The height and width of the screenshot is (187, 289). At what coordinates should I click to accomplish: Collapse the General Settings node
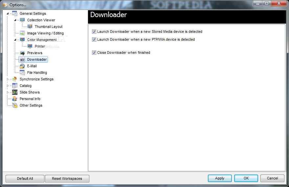[8, 14]
